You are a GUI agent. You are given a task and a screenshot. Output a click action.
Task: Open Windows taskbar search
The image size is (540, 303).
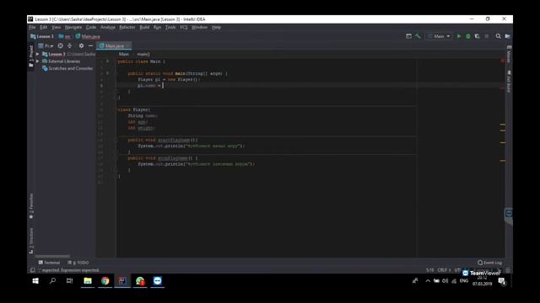[52, 281]
